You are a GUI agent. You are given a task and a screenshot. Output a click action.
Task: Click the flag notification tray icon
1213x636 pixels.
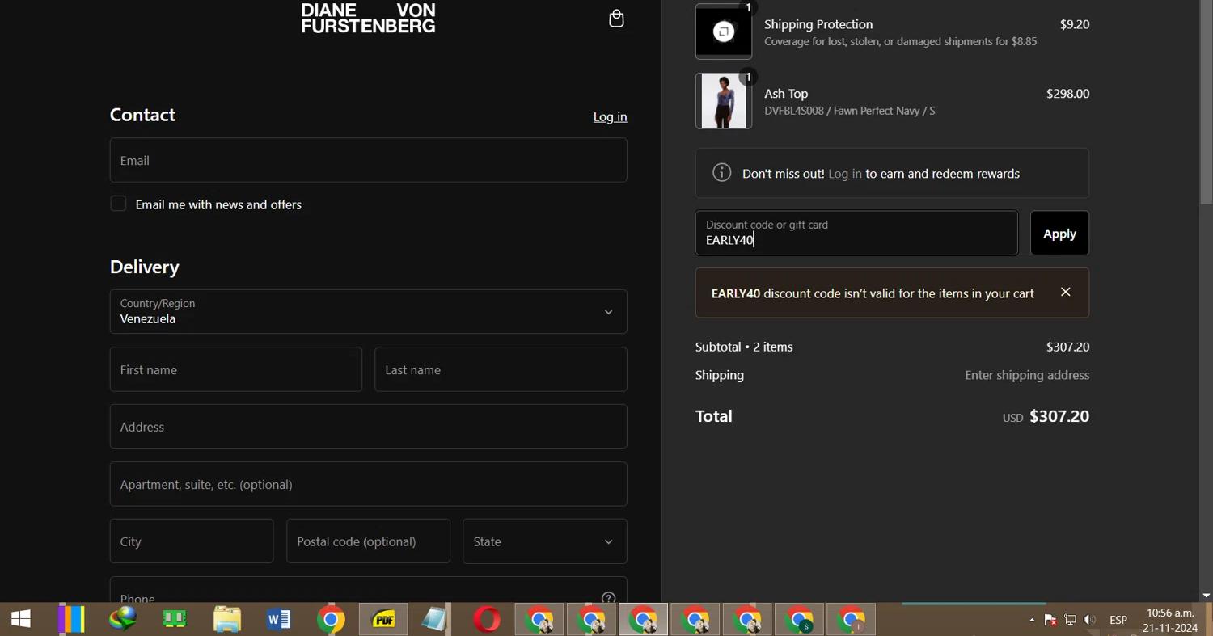pyautogui.click(x=1050, y=621)
